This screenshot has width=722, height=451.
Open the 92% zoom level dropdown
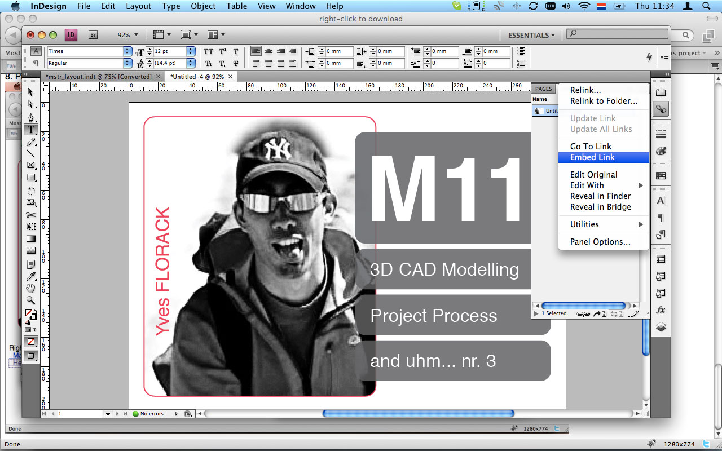pos(127,35)
